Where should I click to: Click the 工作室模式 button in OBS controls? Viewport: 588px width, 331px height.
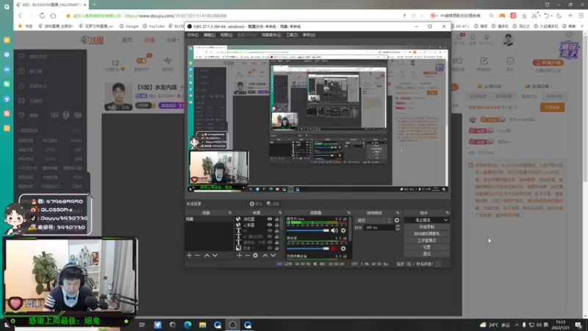[427, 241]
